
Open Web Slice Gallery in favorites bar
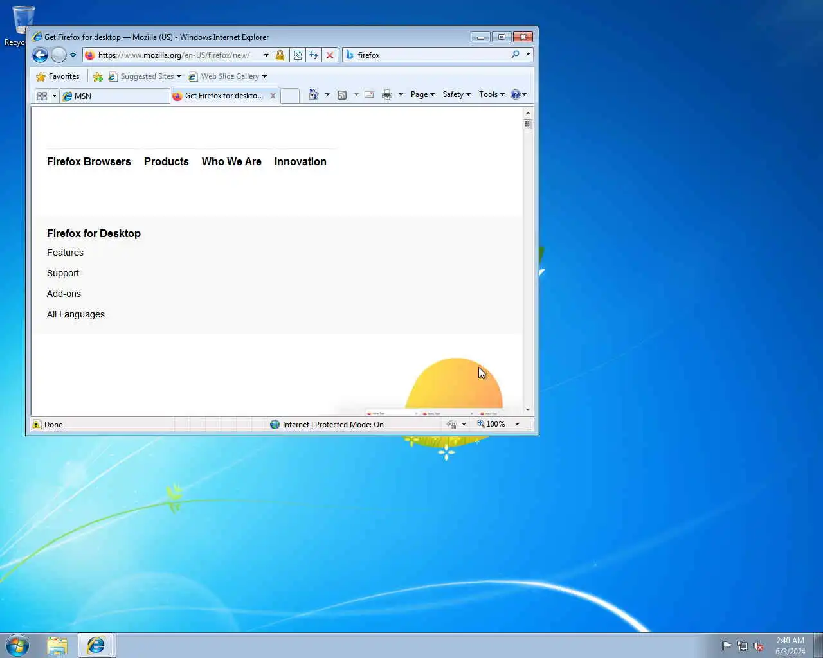228,76
